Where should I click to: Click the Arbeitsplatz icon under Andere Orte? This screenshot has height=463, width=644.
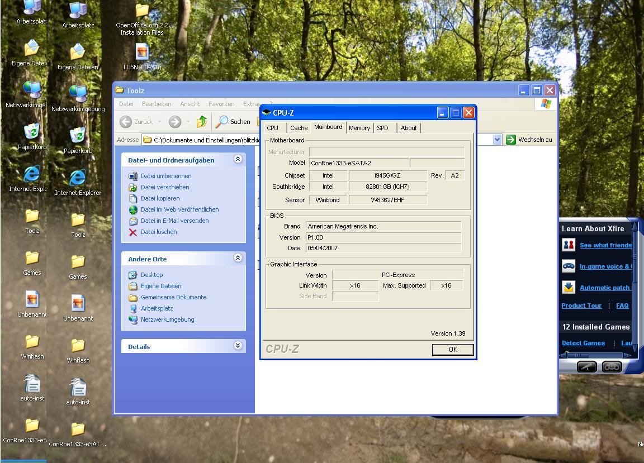pos(132,308)
